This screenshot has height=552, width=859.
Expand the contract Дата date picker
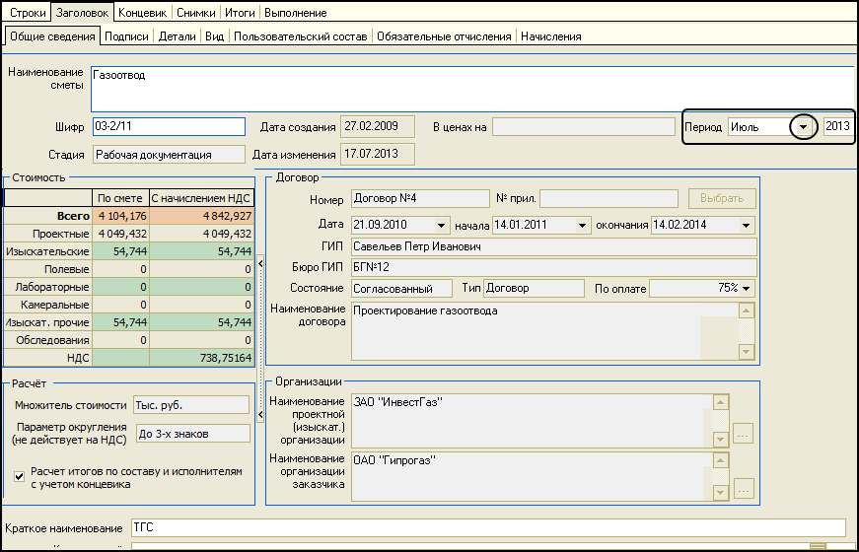(x=440, y=225)
